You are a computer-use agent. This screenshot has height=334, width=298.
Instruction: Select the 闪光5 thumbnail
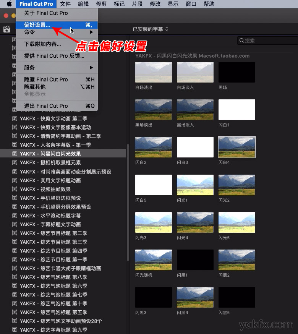(x=236, y=222)
